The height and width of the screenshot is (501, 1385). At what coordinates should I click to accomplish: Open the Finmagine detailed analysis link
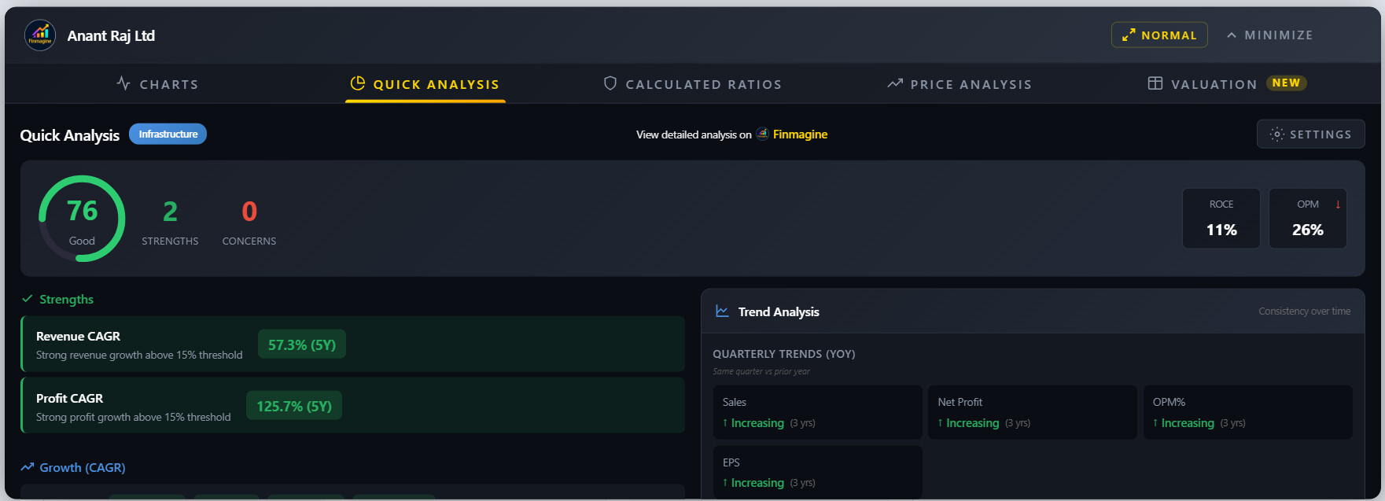(799, 134)
